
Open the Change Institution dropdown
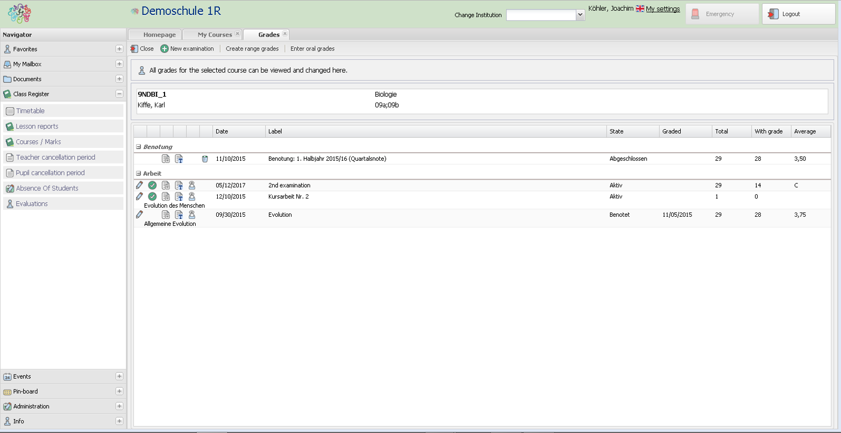580,15
